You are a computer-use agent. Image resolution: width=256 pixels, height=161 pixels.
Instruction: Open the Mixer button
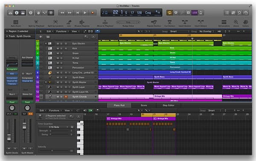coord(45,13)
